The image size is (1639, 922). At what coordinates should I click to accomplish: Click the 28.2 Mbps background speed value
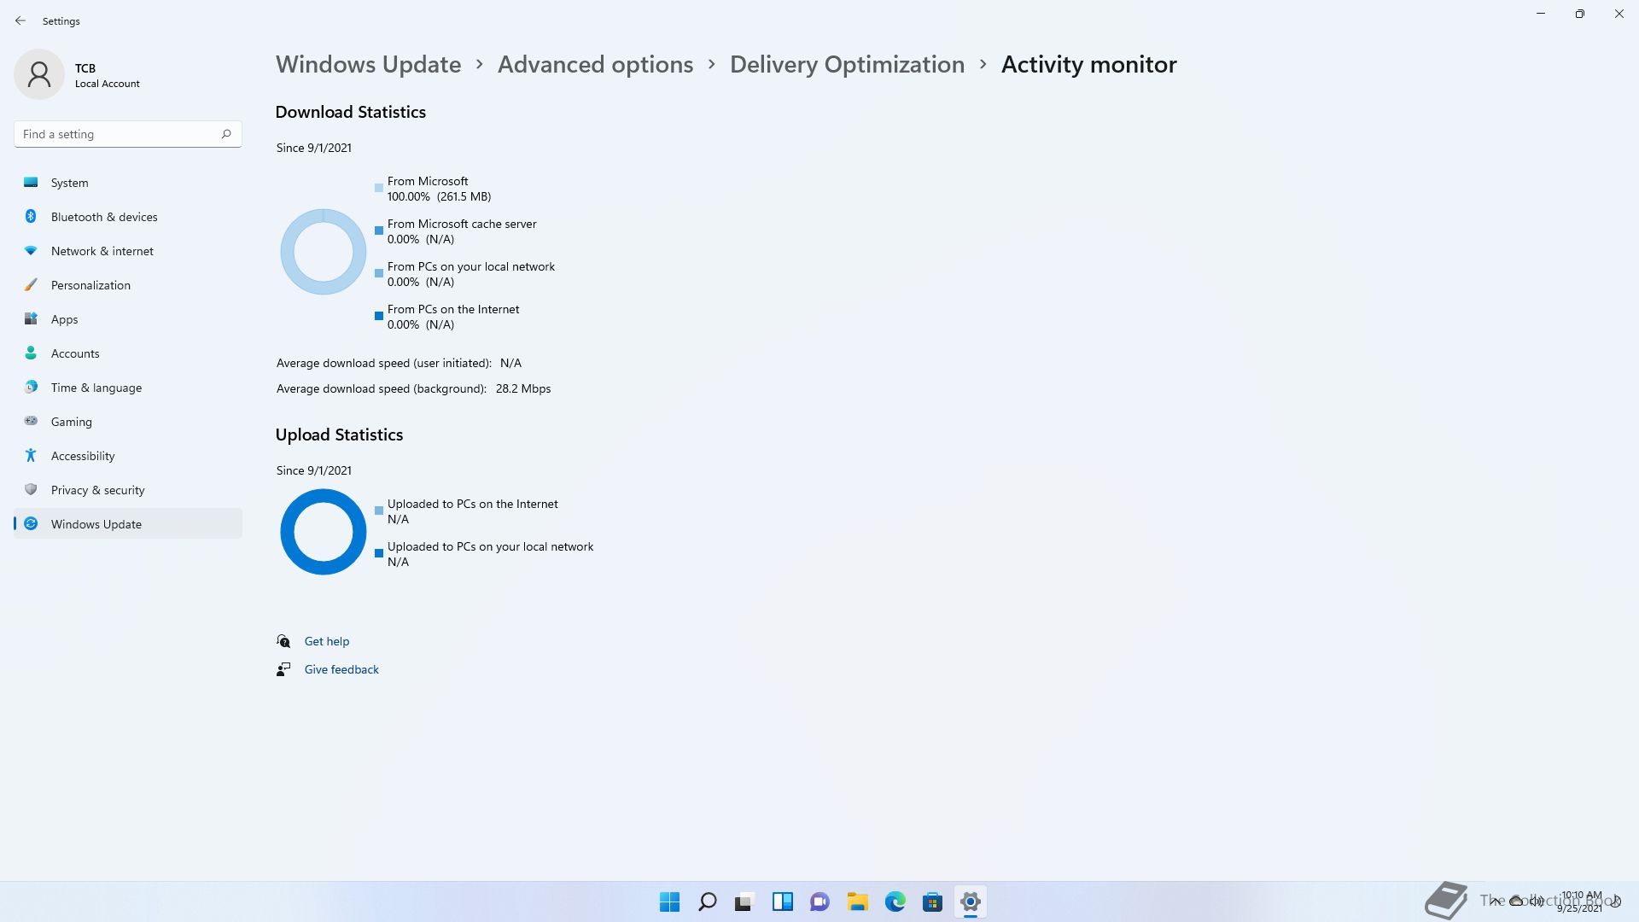point(523,388)
